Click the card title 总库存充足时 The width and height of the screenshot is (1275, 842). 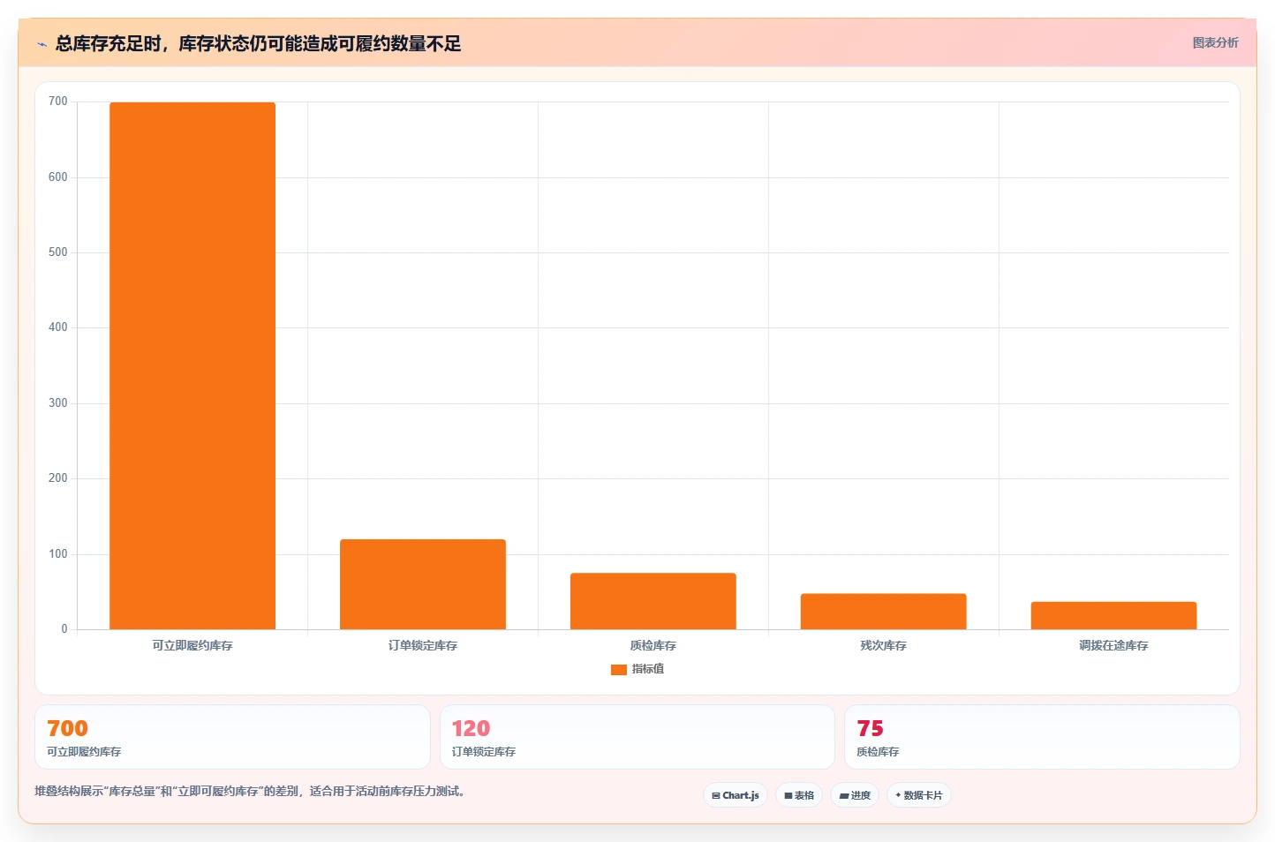[x=258, y=43]
